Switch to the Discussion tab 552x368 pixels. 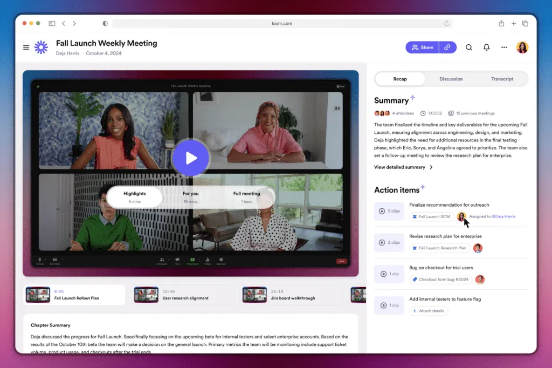click(x=451, y=79)
